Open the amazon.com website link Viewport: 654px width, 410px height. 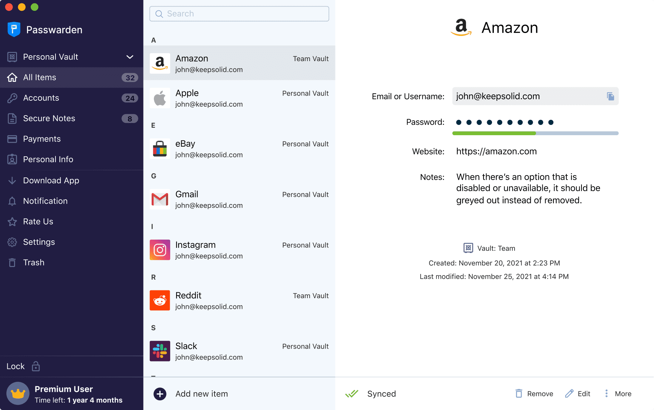coord(496,151)
